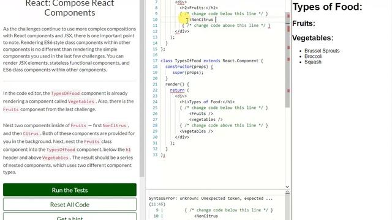Click line number 33 in gutter
The height and width of the screenshot is (220, 392).
(155, 155)
